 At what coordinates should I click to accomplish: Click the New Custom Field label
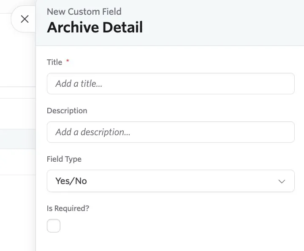point(84,12)
